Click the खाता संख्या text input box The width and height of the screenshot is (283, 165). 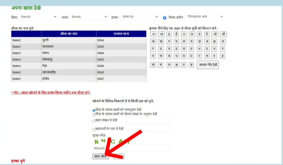[x=149, y=120]
